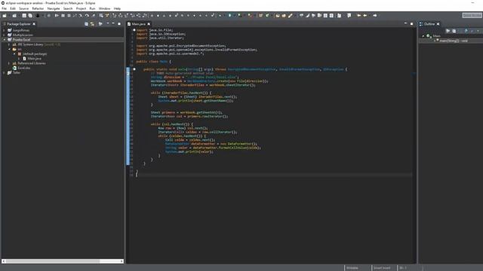
Task: Expand the Referenced Libraries node
Action: pos(9,63)
